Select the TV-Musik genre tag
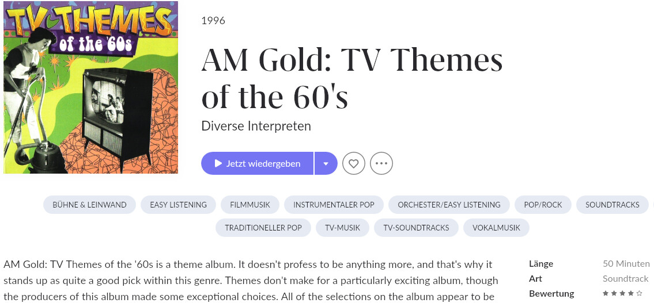This screenshot has height=303, width=654. click(342, 228)
